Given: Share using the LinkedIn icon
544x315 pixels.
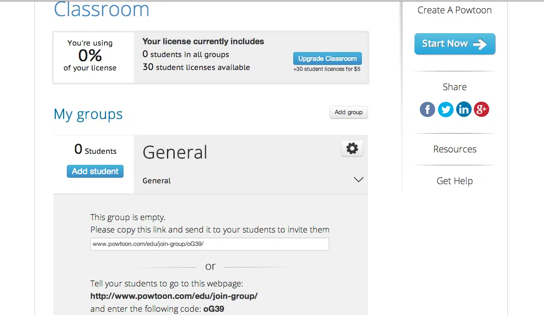Looking at the screenshot, I should tap(463, 110).
